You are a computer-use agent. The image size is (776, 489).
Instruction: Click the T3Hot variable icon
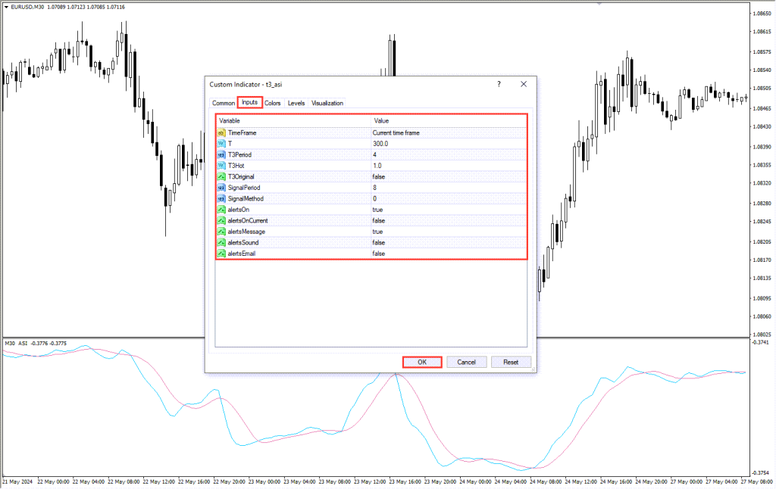tap(221, 166)
